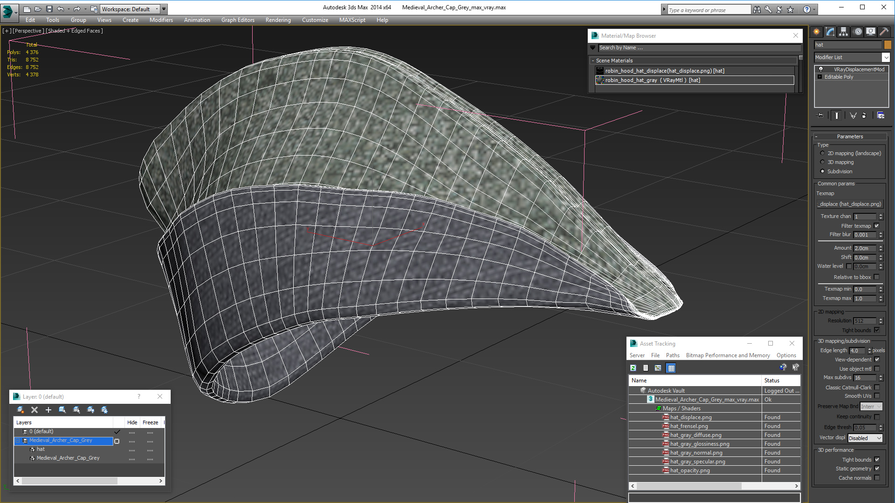Click Refresh icon in Asset Tracking
Screen dimensions: 895x503
coord(633,368)
